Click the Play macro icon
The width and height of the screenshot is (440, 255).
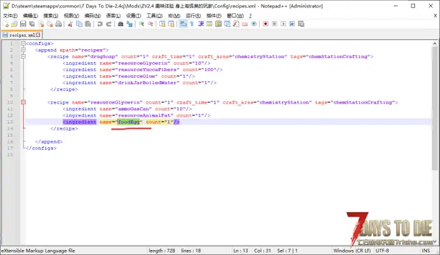pyautogui.click(x=284, y=24)
